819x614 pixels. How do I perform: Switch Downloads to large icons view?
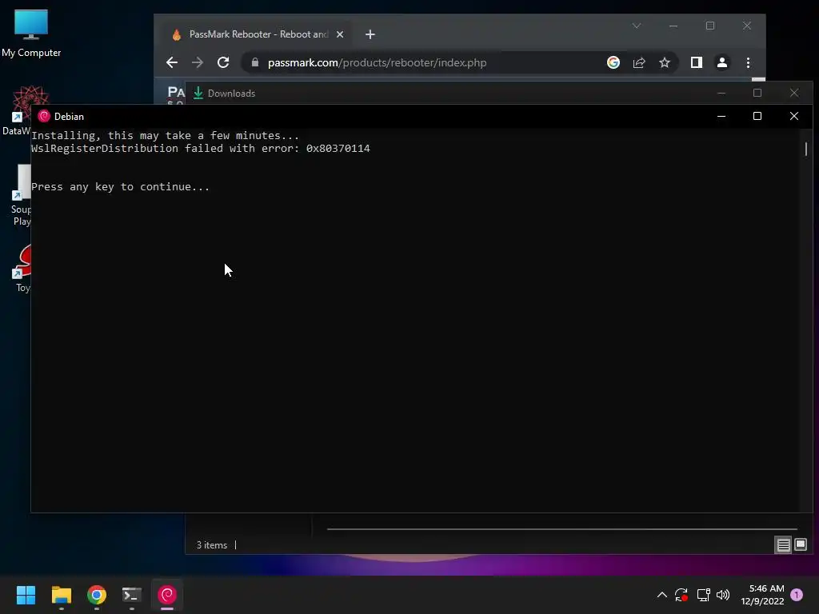coord(800,545)
